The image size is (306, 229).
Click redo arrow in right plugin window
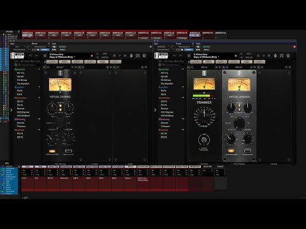[180, 56]
